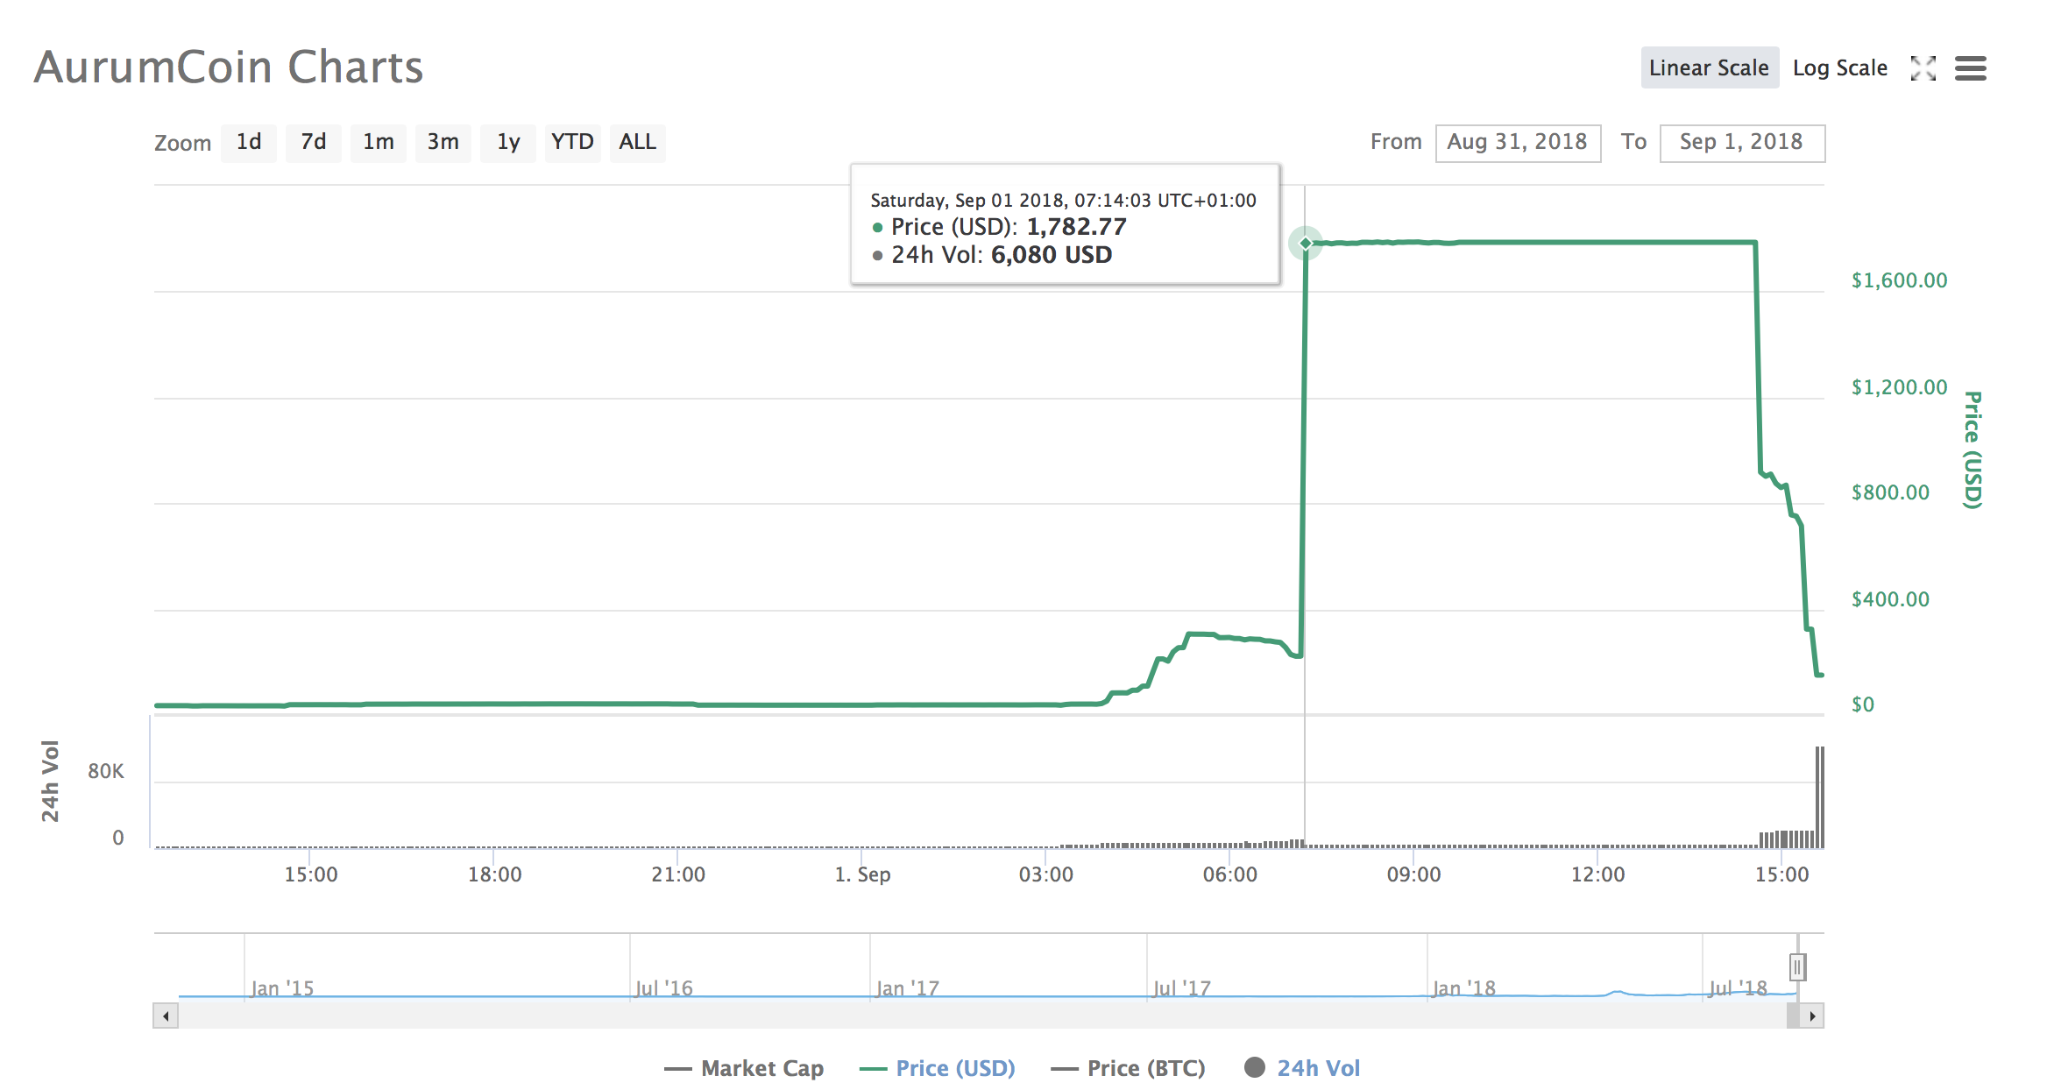2054x1090 pixels.
Task: Edit the From date field
Action: (x=1518, y=143)
